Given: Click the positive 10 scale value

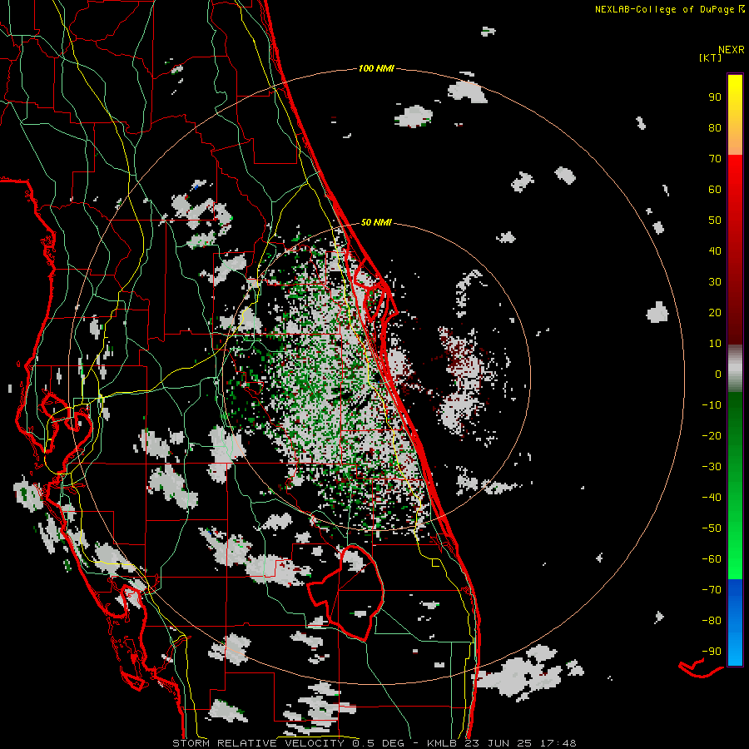Looking at the screenshot, I should click(x=715, y=344).
